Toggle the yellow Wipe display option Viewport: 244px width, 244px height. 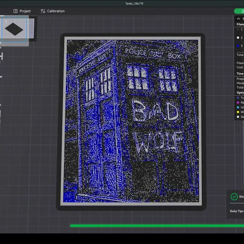tap(238, 112)
